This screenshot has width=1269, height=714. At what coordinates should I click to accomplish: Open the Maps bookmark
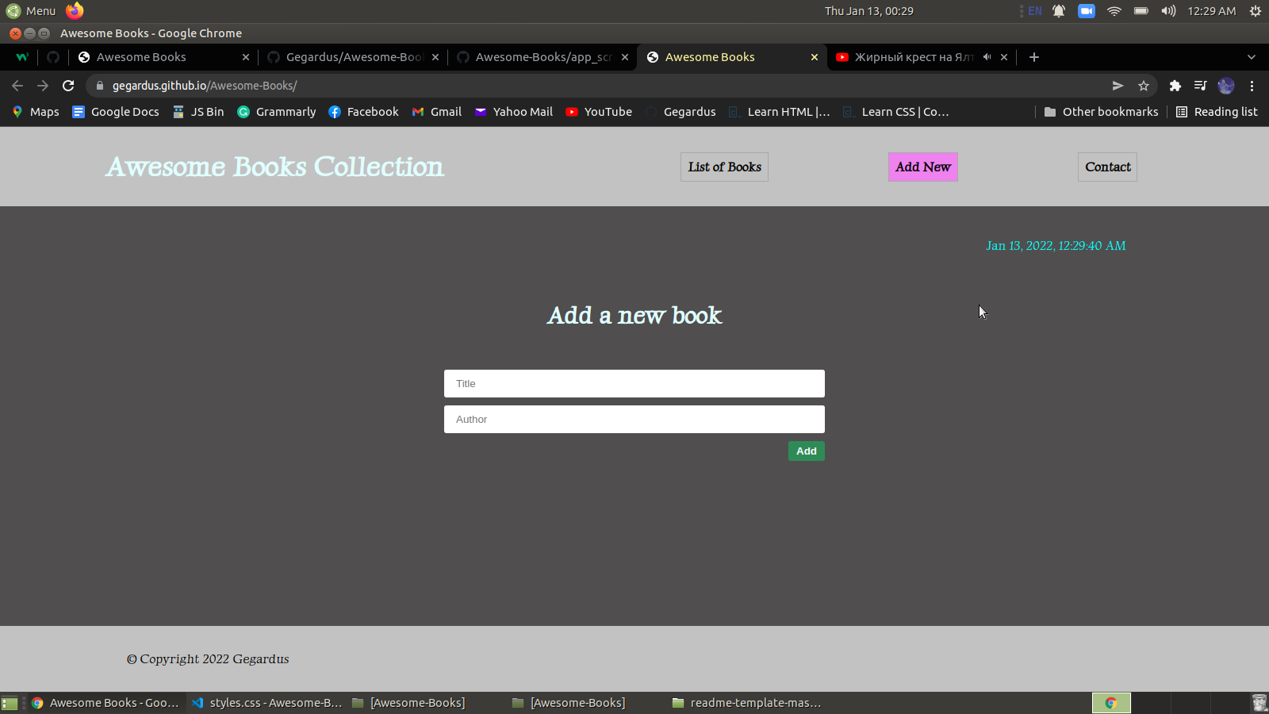(x=36, y=112)
